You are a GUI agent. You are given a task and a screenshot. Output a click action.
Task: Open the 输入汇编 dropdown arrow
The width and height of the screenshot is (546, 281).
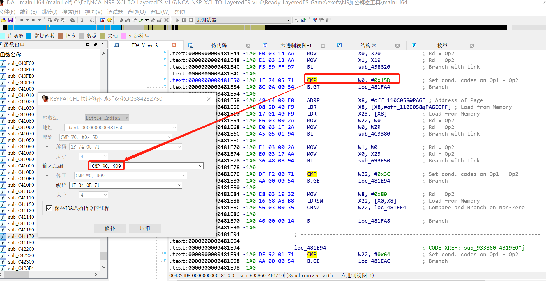[201, 166]
